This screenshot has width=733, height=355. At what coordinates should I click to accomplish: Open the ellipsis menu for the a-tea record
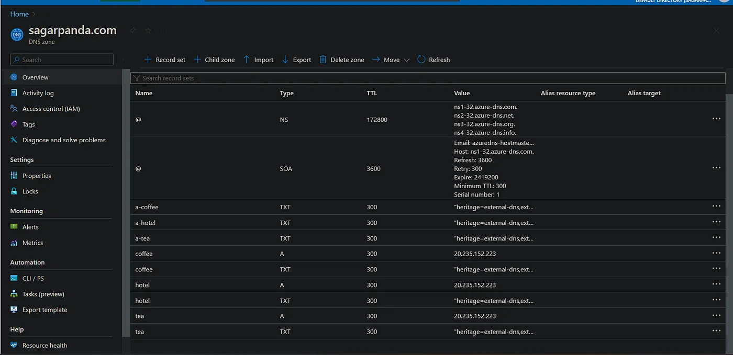coord(716,237)
